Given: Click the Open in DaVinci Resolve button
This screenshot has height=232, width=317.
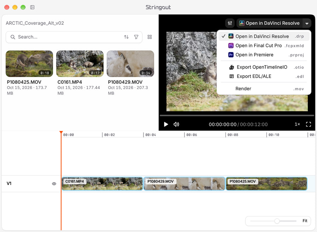Looking at the screenshot, I should (270, 23).
